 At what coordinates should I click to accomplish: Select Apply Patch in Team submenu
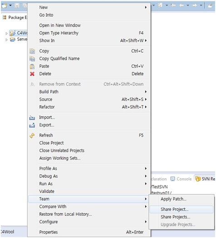point(182,199)
